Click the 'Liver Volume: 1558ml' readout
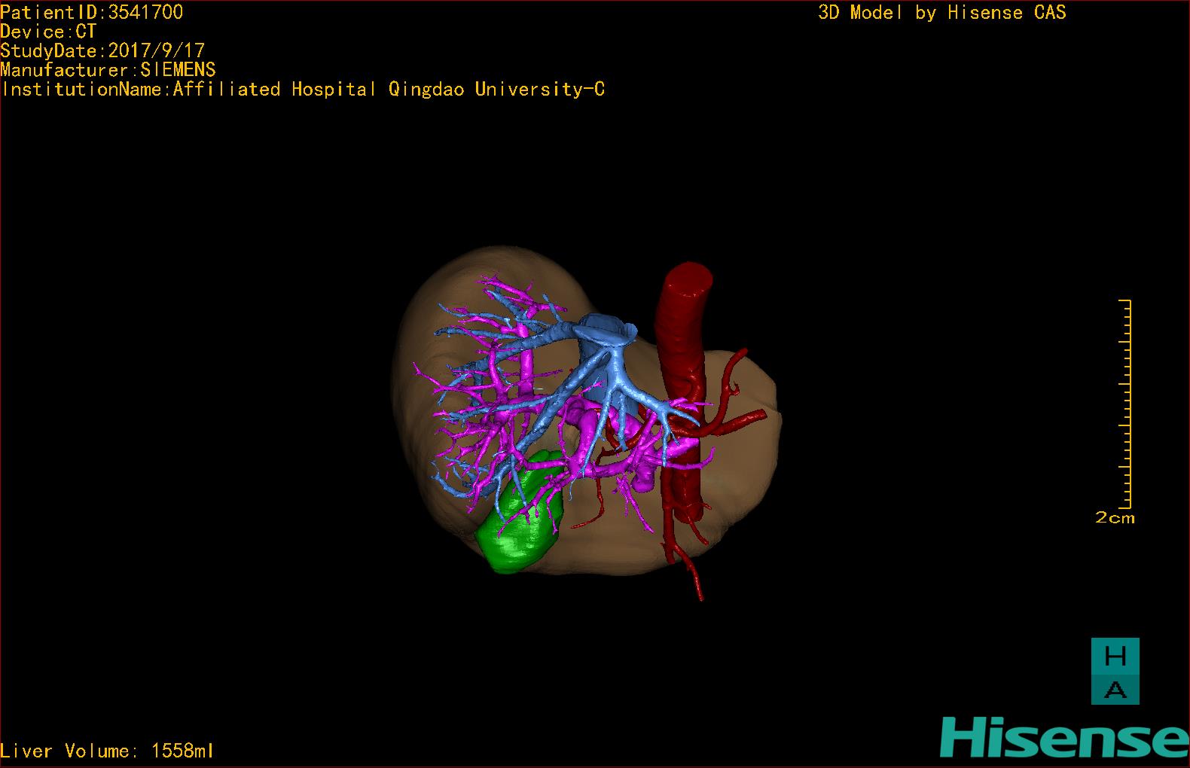The width and height of the screenshot is (1190, 768). (107, 751)
